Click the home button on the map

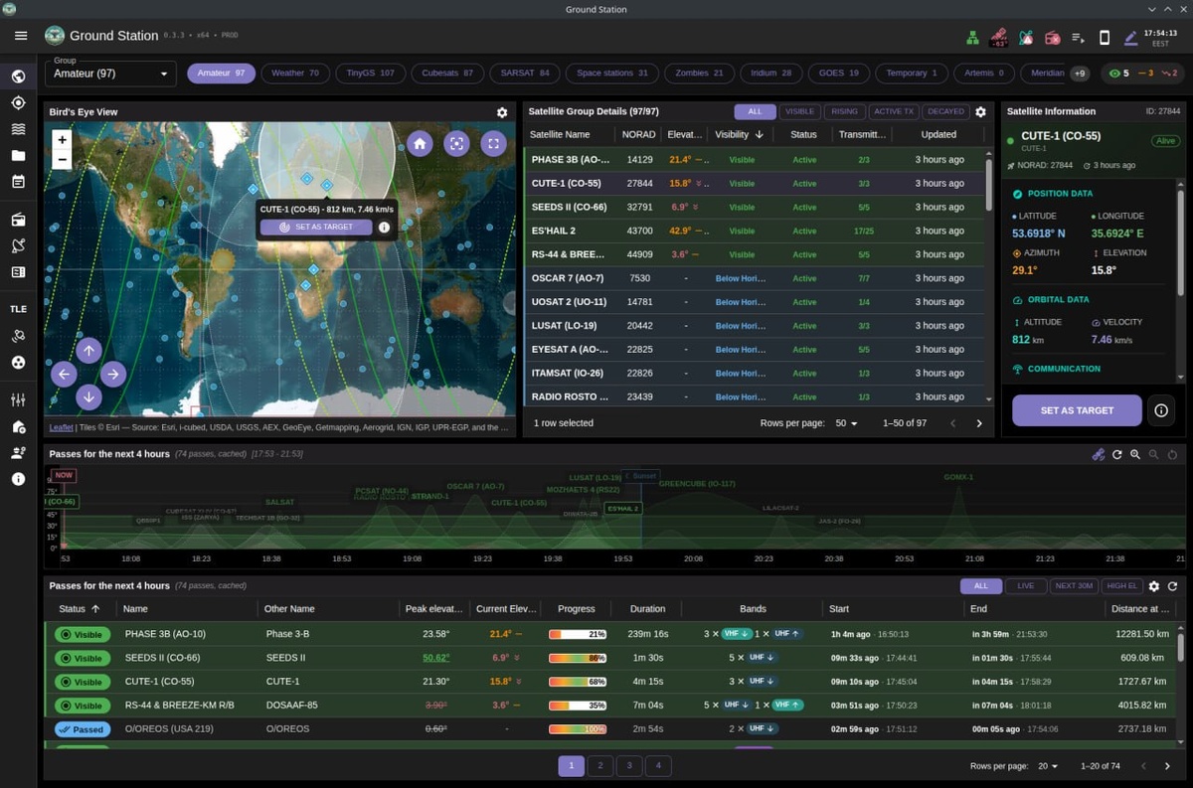420,144
